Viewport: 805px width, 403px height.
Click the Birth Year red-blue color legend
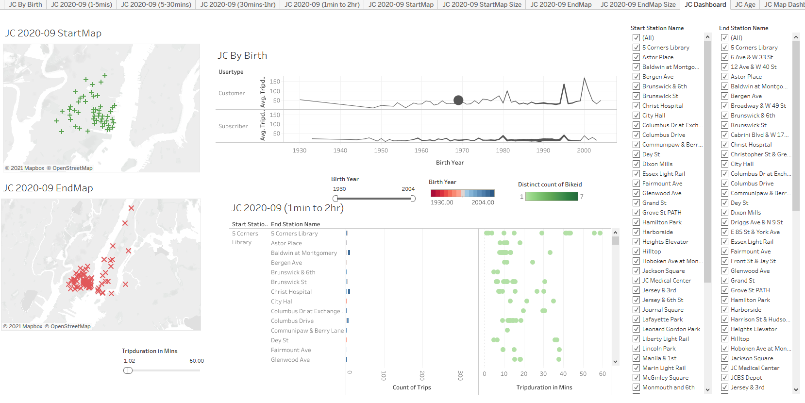click(462, 193)
